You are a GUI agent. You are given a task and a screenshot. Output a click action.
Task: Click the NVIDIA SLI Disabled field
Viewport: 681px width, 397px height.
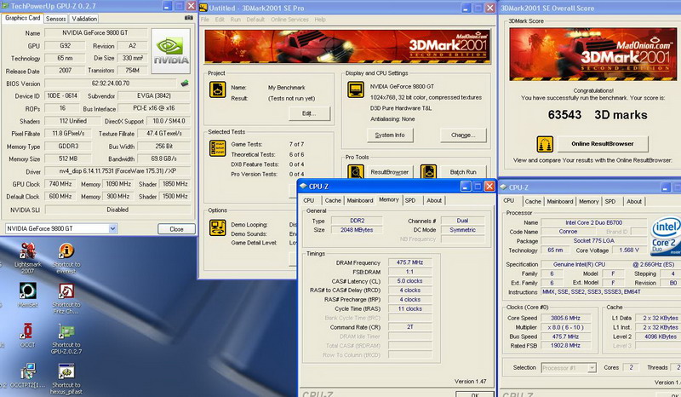(117, 210)
